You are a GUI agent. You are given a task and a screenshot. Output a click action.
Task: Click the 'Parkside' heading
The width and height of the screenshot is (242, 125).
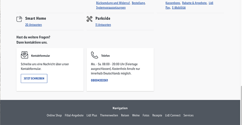(x=103, y=19)
